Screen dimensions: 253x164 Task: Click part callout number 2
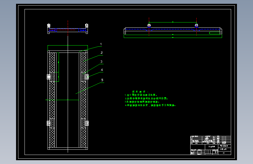click(x=102, y=53)
